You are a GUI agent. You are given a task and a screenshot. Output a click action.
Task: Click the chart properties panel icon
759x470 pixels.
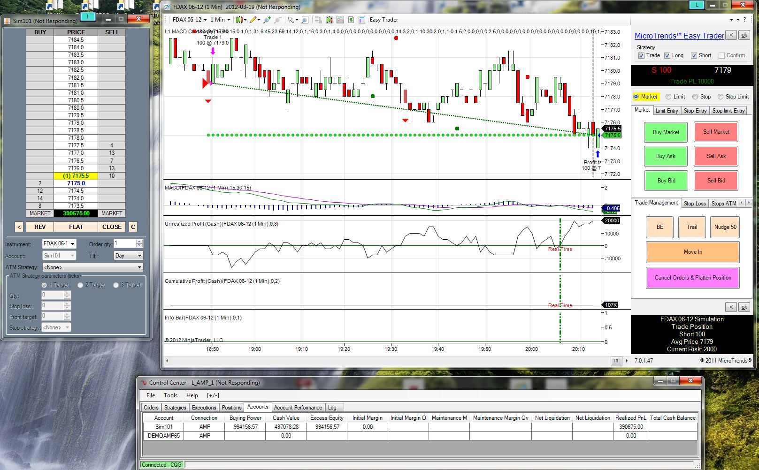coord(362,20)
